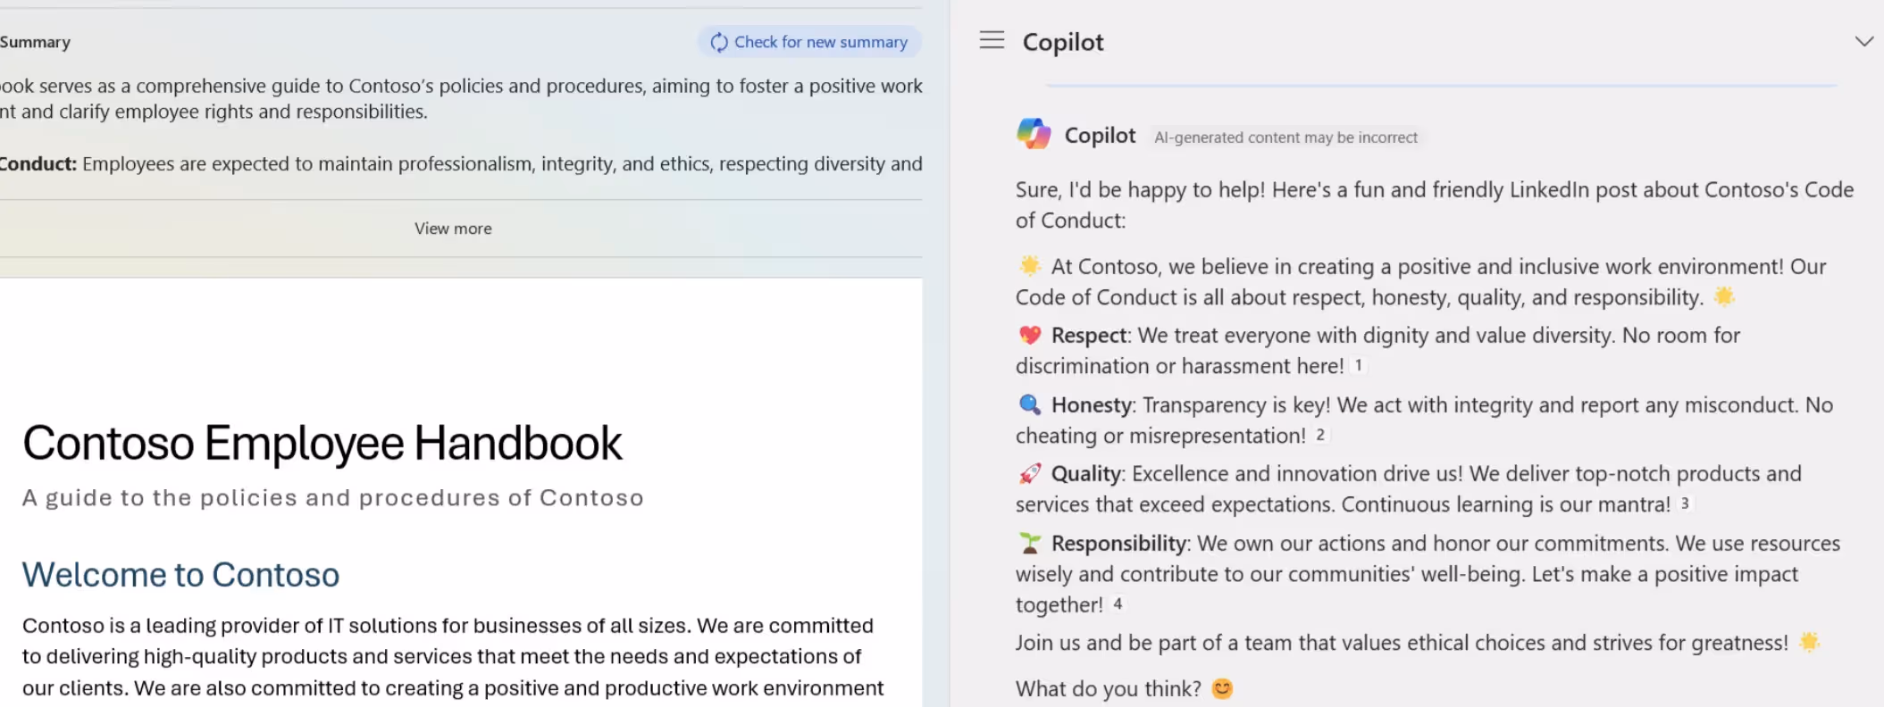Click the Conduct summary paragraph
Viewport: 1884px width, 707px height.
461,163
